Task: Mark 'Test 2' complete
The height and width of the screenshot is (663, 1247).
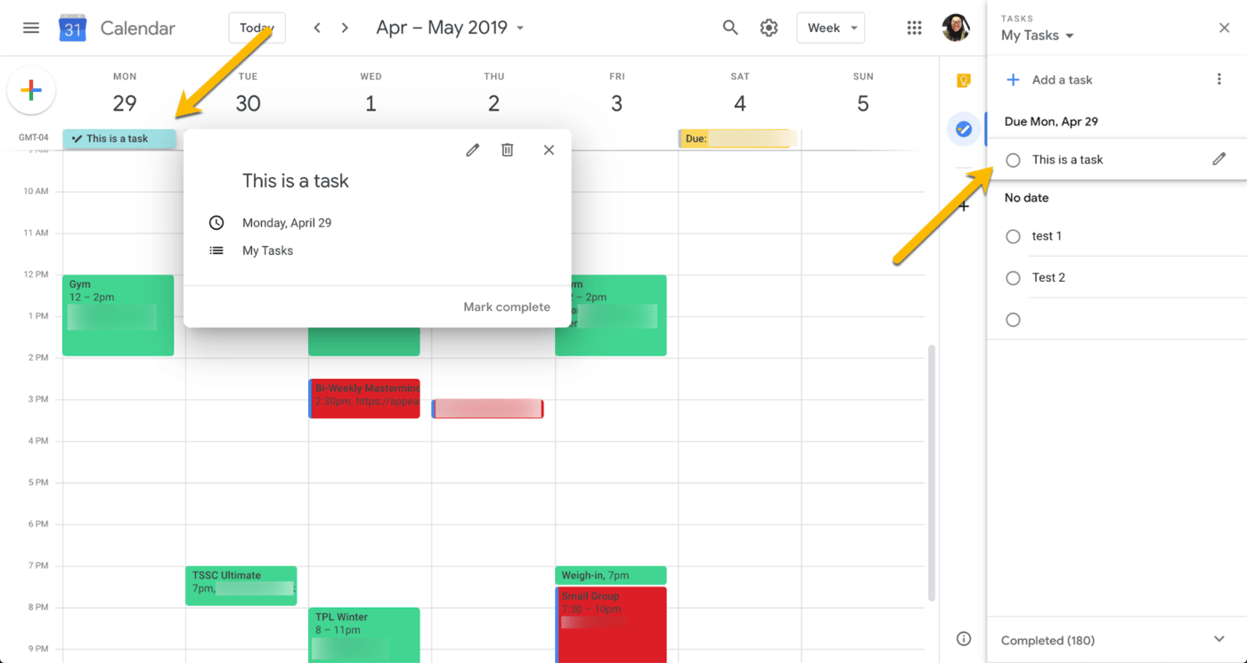Action: click(1013, 277)
